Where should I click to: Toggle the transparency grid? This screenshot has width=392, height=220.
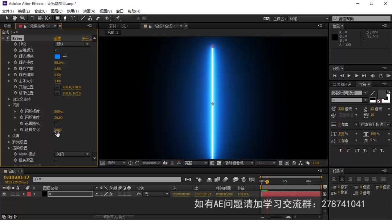(219, 163)
